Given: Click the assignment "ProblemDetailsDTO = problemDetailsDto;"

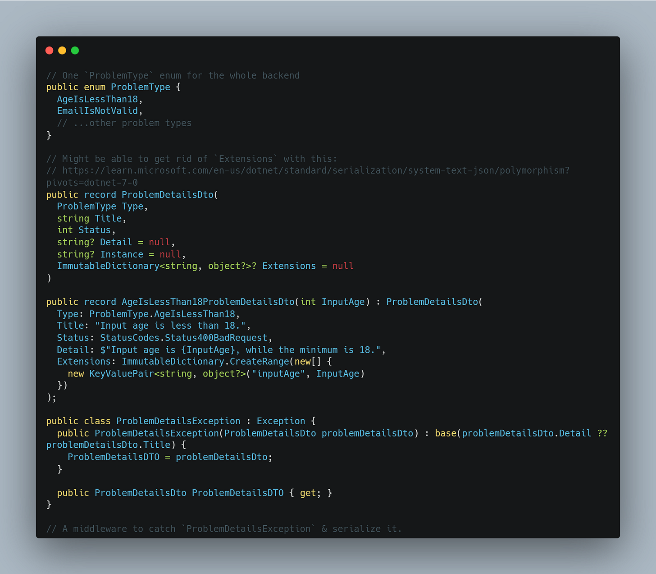Looking at the screenshot, I should [x=170, y=457].
